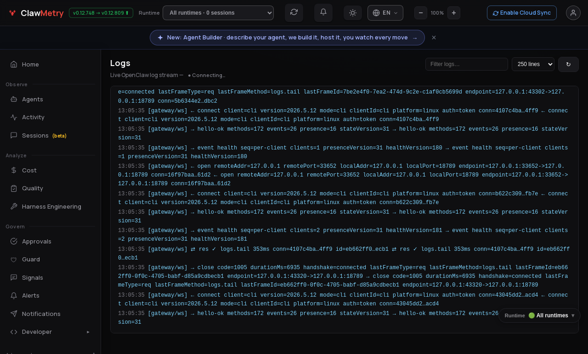Open the user profile avatar icon
Image resolution: width=588 pixels, height=354 pixels.
(573, 13)
